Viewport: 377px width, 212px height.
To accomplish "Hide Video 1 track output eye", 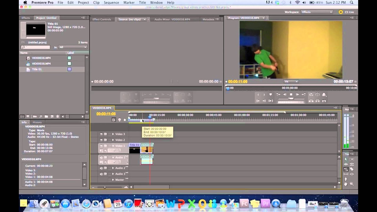I will 101,146.
